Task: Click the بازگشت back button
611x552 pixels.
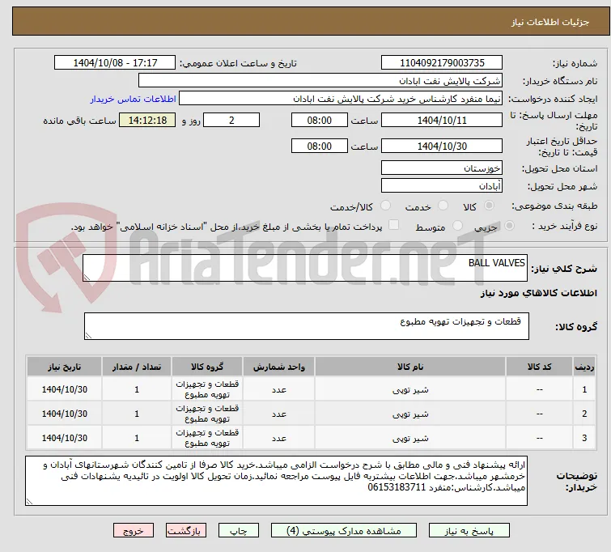Action: 186,531
